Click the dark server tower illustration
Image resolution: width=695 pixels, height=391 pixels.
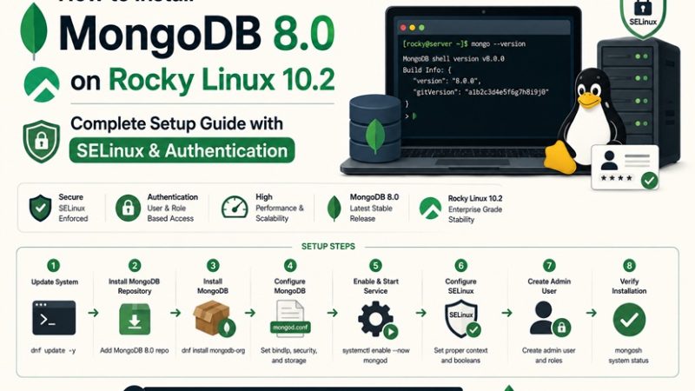(x=639, y=100)
